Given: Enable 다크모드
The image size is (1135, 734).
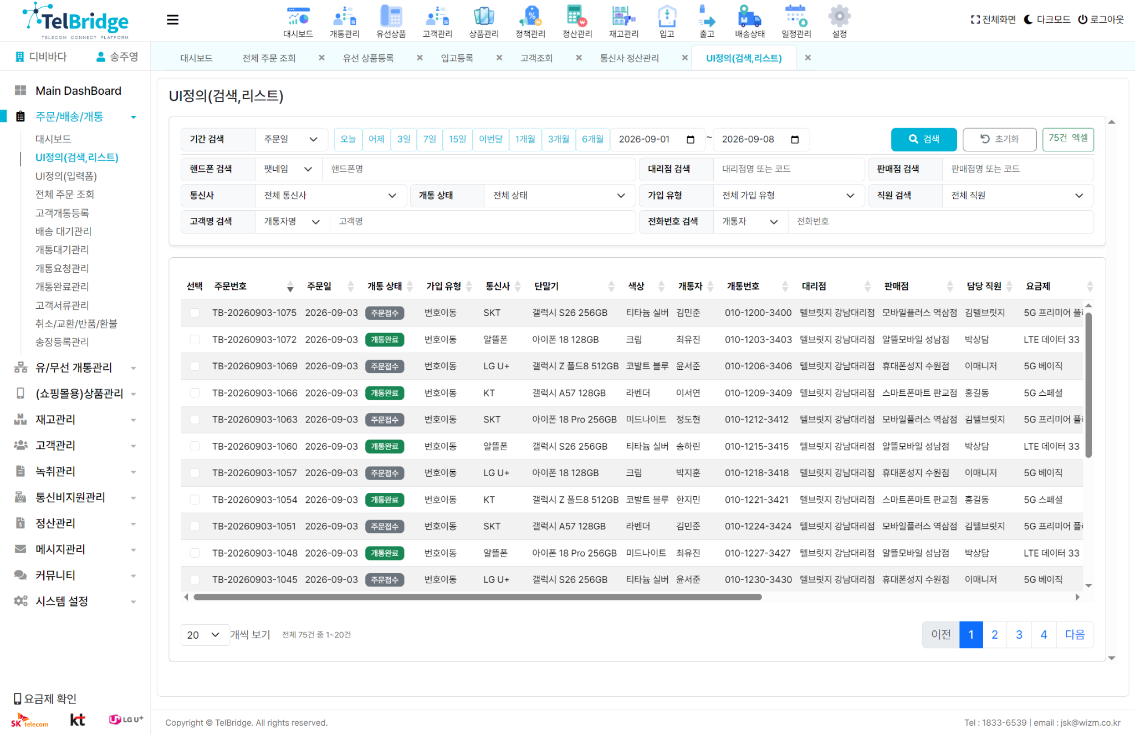Looking at the screenshot, I should point(1047,19).
